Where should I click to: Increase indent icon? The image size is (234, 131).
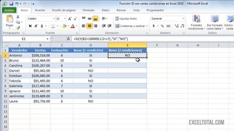[109, 26]
